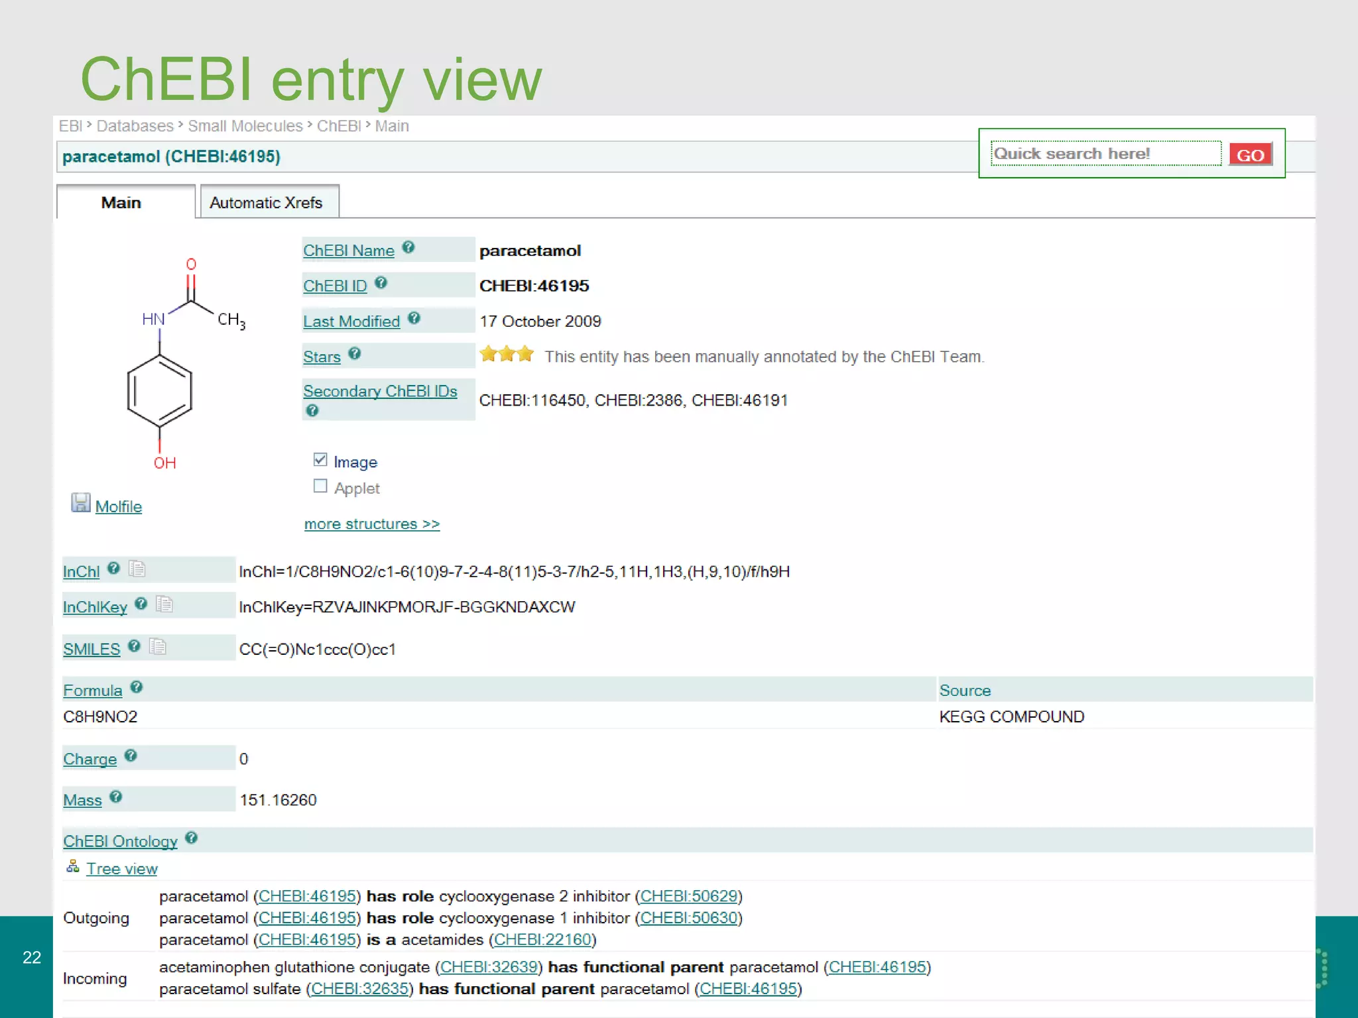Click the help icon beside ChEBI Name
The image size is (1358, 1018).
click(x=408, y=247)
